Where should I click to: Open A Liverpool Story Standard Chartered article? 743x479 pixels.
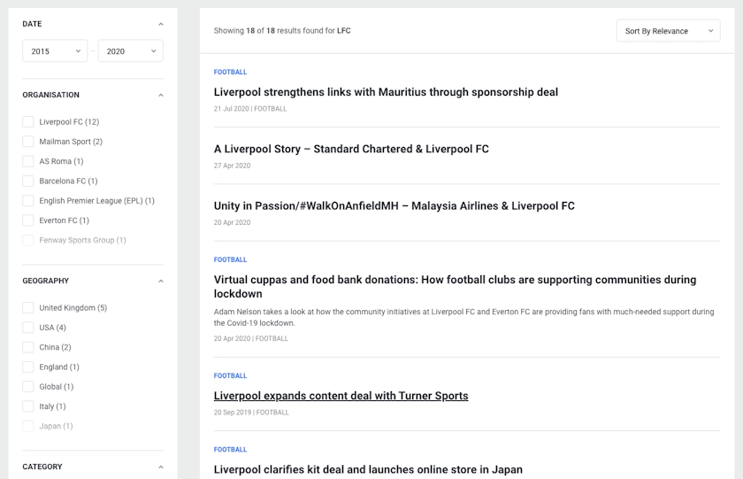(x=351, y=149)
